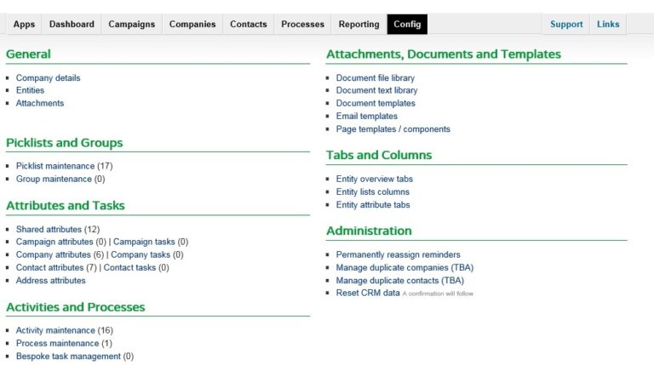
Task: Open the Companies tab
Action: pyautogui.click(x=192, y=25)
